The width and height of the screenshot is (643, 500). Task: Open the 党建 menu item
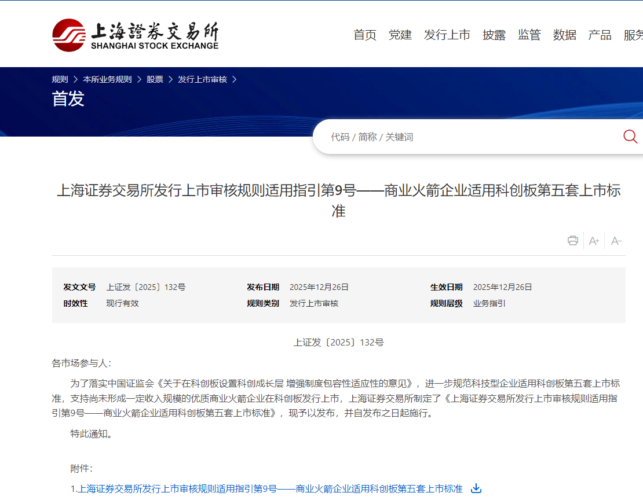point(400,35)
